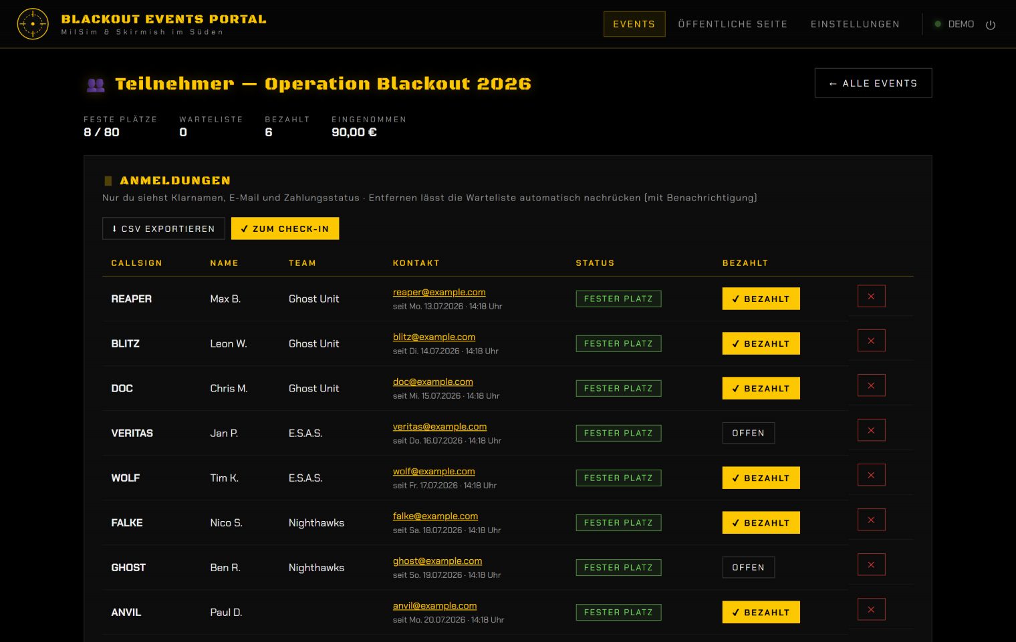Go to Öffentliche Seite

[x=733, y=24]
